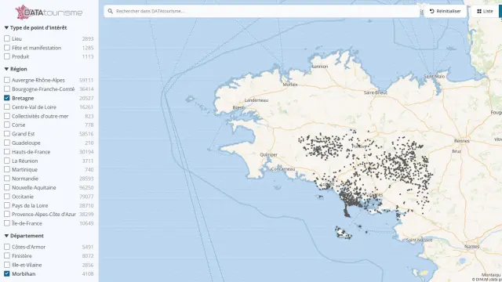Screen dimensions: 502x282
Task: Click the Réinitialiser reset arrow icon
Action: point(432,11)
